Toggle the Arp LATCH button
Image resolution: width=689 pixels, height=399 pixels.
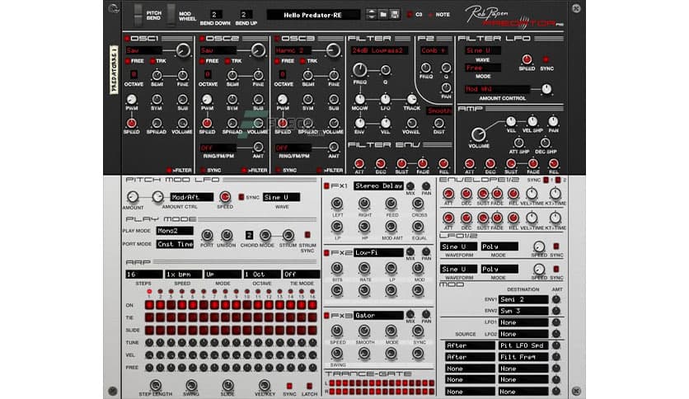(309, 387)
